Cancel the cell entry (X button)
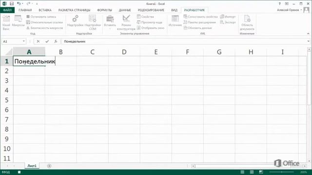This screenshot has width=312, height=175. click(38, 41)
